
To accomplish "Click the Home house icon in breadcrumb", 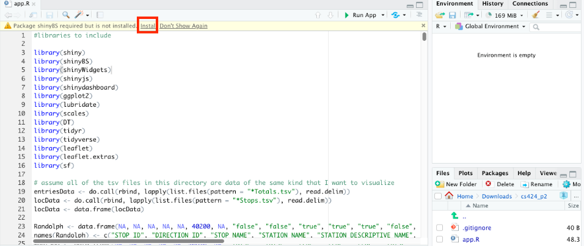I will (x=449, y=196).
